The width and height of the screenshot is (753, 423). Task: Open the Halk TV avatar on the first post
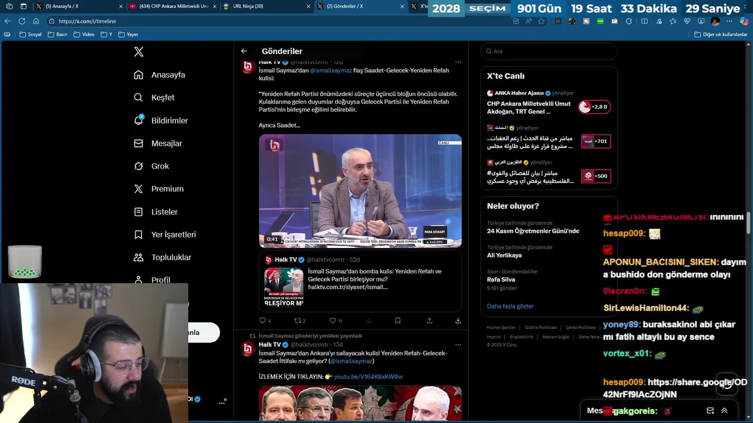[248, 66]
